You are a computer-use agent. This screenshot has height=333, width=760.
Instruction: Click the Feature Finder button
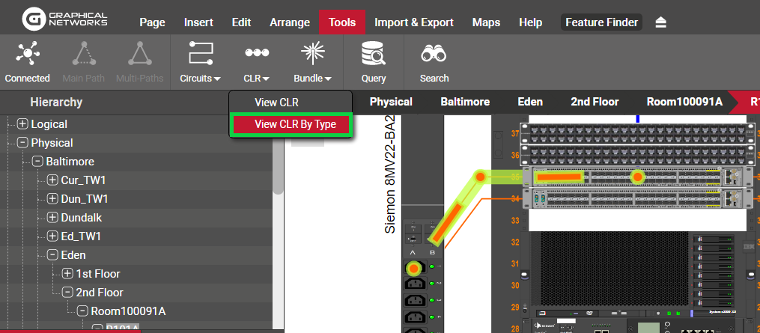coord(602,22)
